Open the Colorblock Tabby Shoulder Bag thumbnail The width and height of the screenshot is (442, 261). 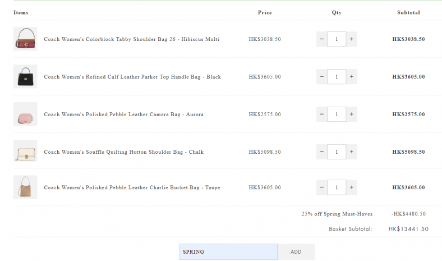tap(25, 39)
